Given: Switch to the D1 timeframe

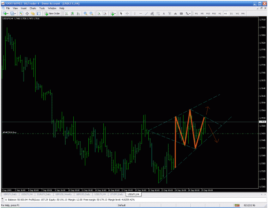Looking at the screenshot, I should pyautogui.click(x=232, y=13).
